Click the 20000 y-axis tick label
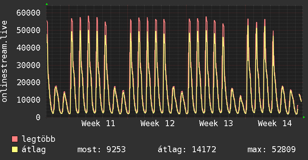 [28, 83]
